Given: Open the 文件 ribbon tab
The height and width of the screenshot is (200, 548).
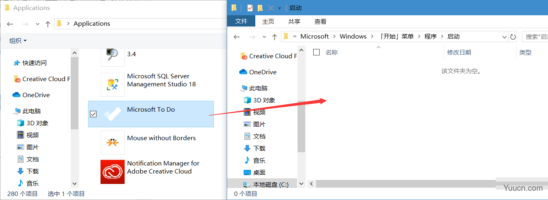Looking at the screenshot, I should (241, 21).
